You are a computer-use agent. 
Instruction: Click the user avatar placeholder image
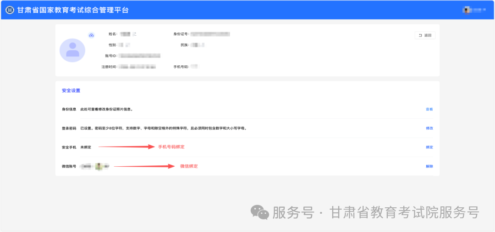pyautogui.click(x=72, y=50)
